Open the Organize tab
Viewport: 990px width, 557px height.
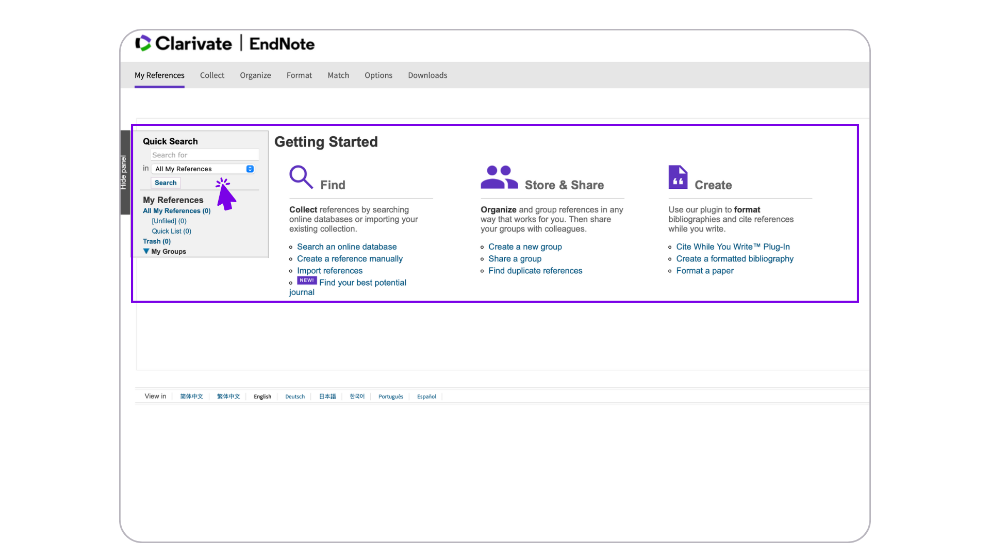pyautogui.click(x=255, y=75)
